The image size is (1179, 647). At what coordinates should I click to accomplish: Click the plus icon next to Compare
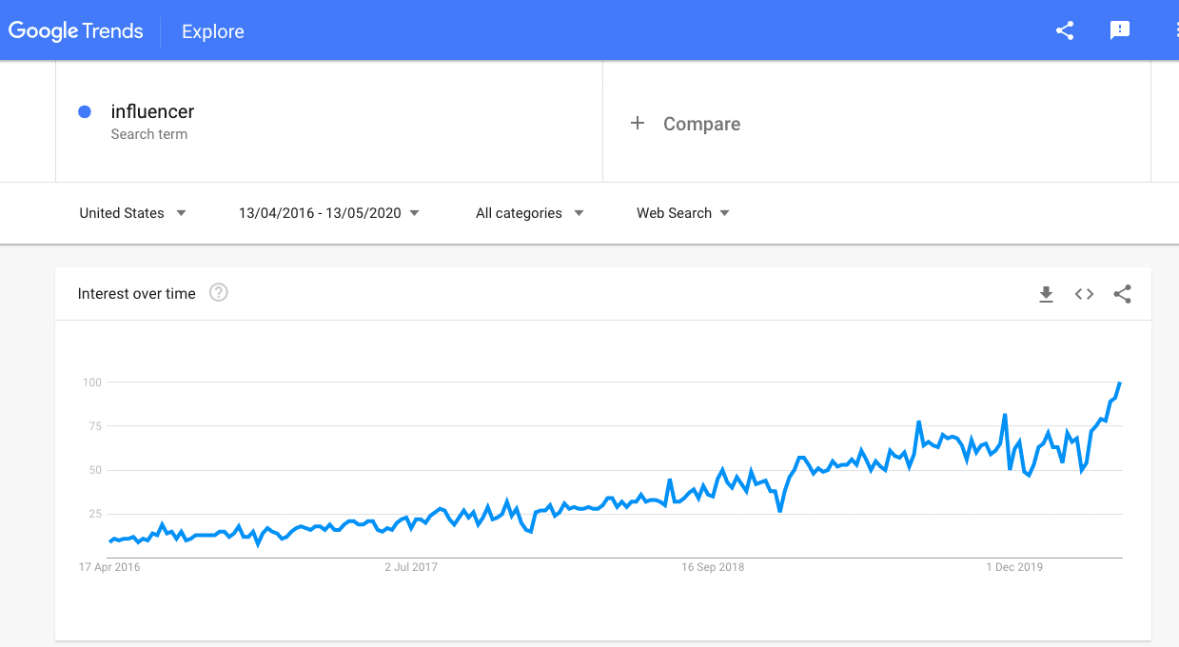638,123
